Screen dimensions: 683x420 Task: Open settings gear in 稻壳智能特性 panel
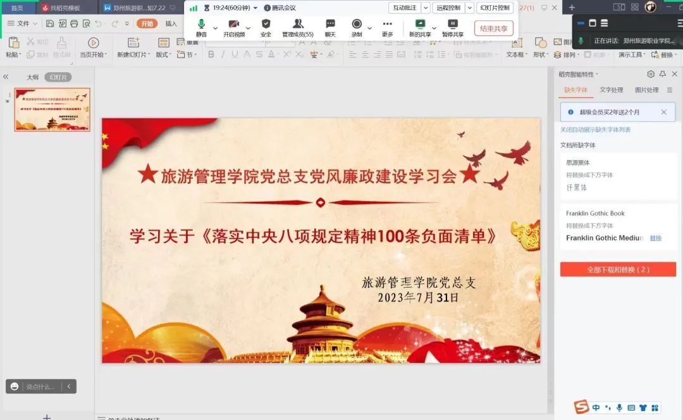pyautogui.click(x=651, y=74)
